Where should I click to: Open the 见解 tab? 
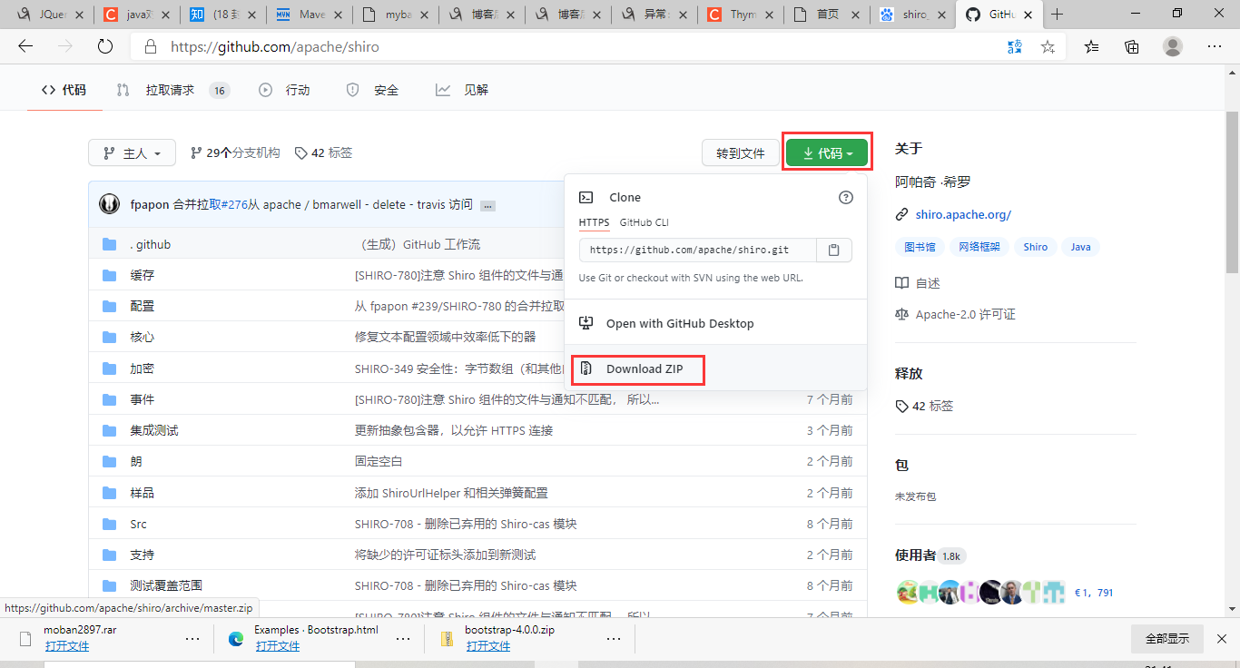click(x=462, y=90)
